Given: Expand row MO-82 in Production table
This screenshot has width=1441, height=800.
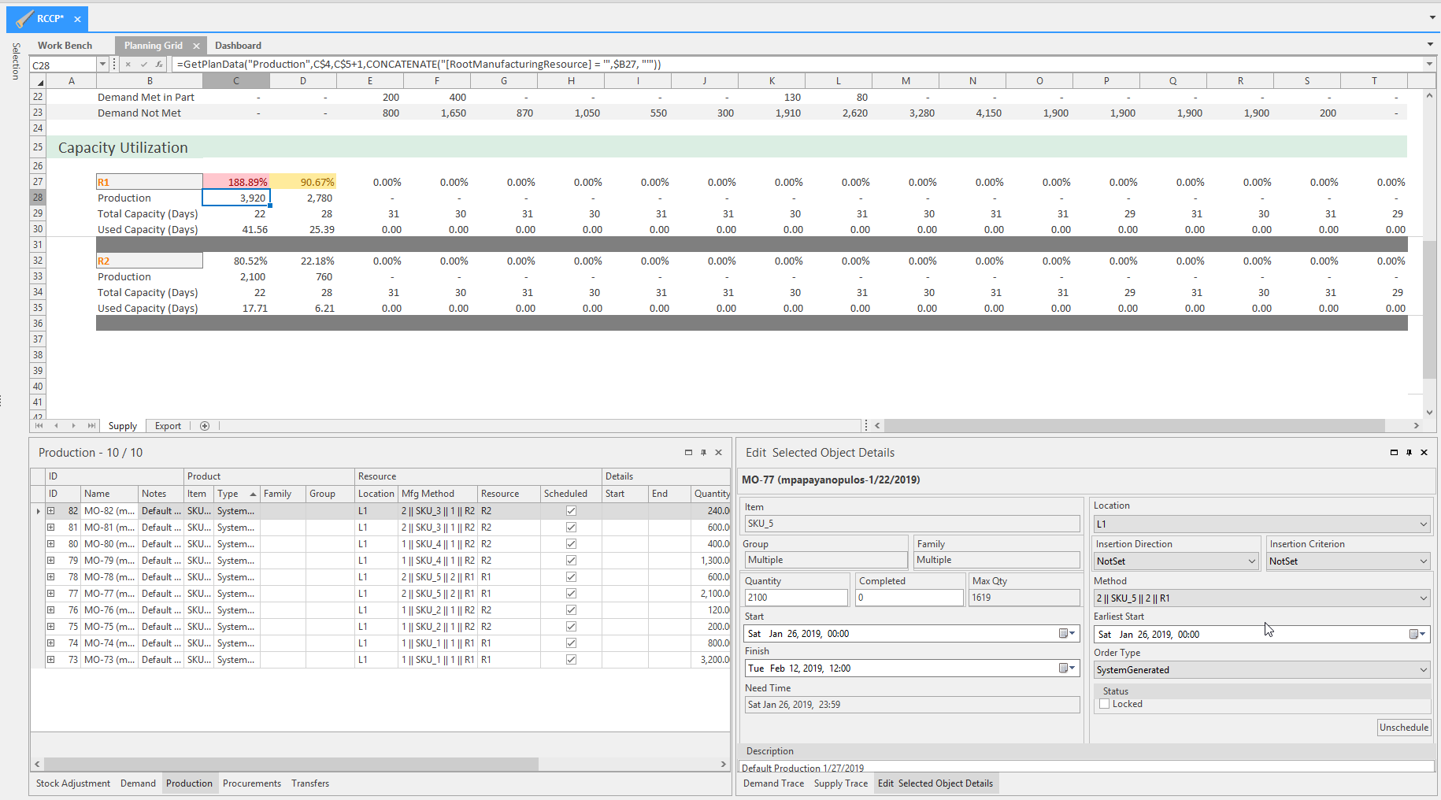Looking at the screenshot, I should [x=51, y=511].
